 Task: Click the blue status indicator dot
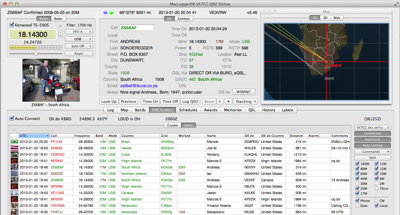tap(105, 12)
